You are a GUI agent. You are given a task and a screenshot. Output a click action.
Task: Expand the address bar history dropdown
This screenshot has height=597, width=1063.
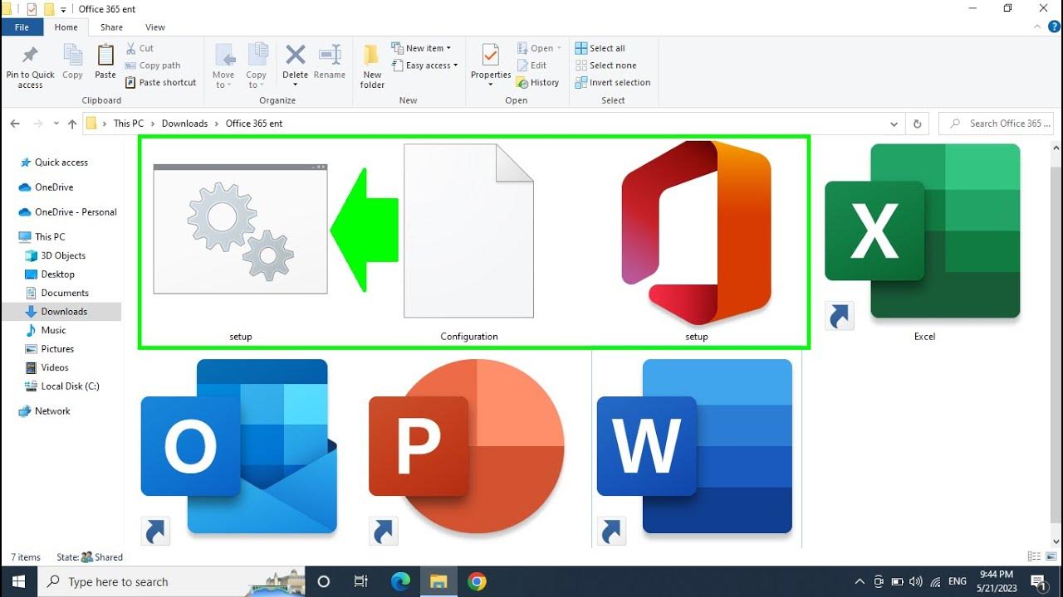[894, 124]
